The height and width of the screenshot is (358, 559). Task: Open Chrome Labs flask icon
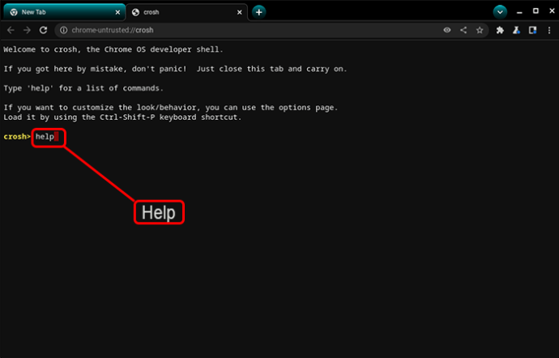point(516,30)
